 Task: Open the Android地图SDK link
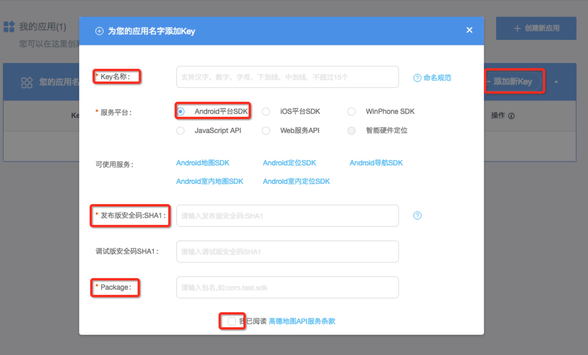click(x=203, y=163)
